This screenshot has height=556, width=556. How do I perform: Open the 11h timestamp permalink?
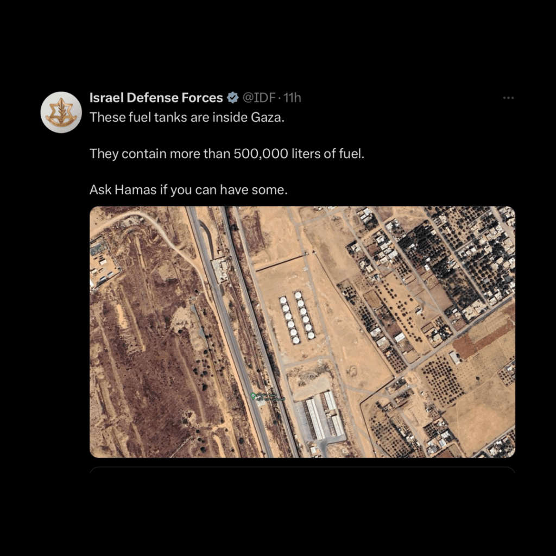292,98
